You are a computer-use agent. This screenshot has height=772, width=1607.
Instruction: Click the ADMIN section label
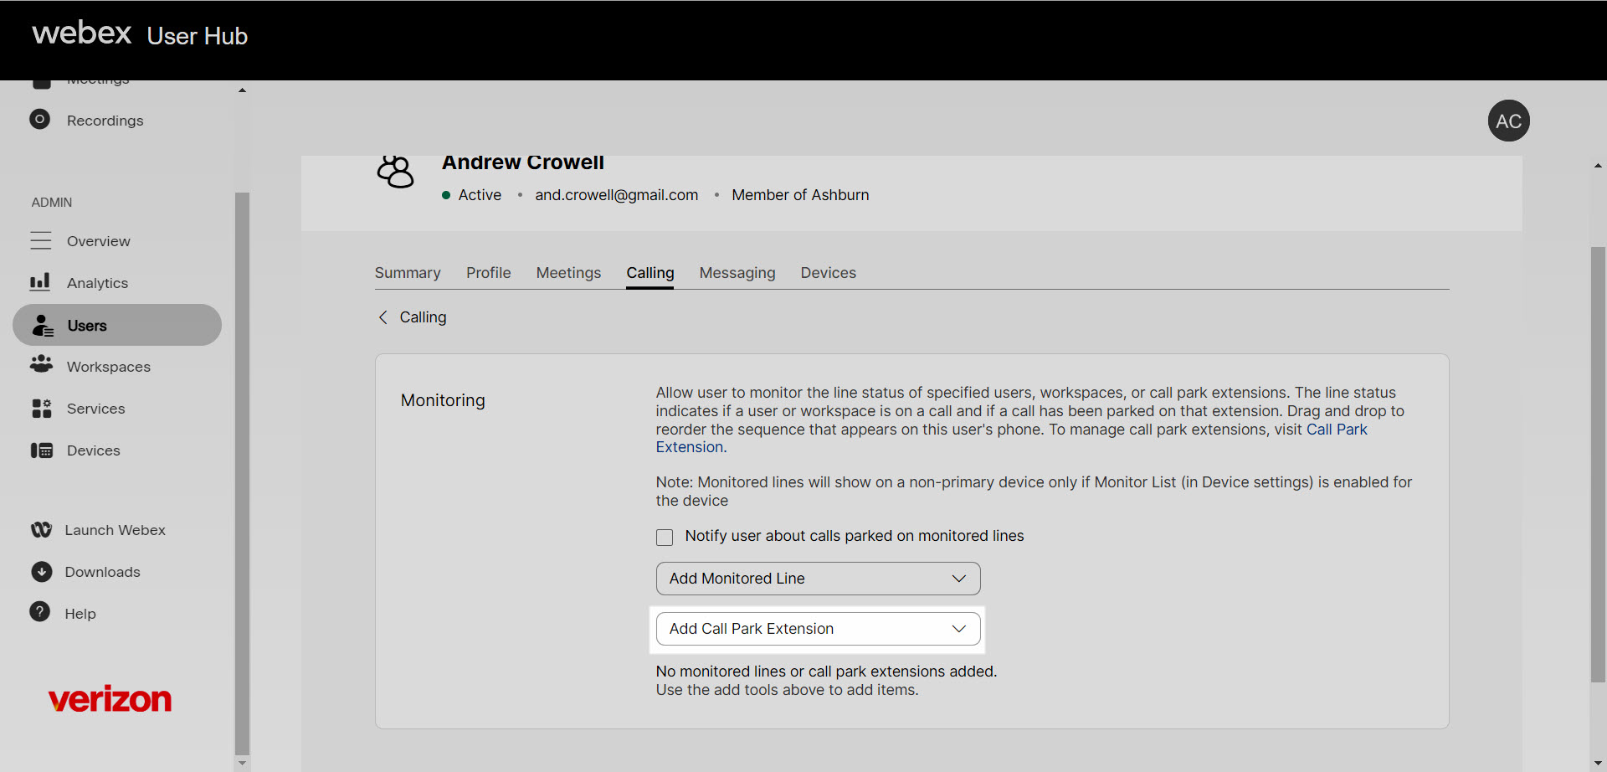tap(52, 203)
